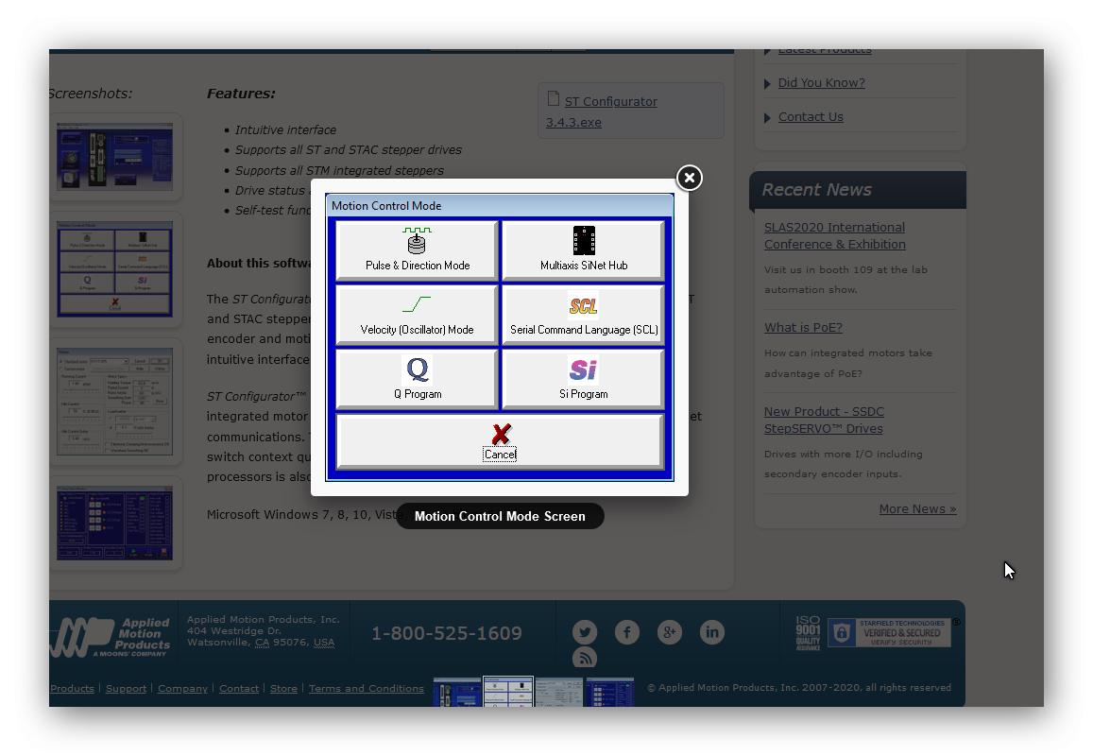Go to Support in the footer
This screenshot has width=1093, height=756.
tap(127, 688)
